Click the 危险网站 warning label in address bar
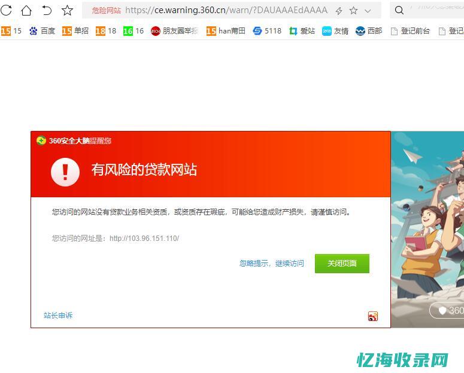Viewport: 464px width, 373px height. 106,11
